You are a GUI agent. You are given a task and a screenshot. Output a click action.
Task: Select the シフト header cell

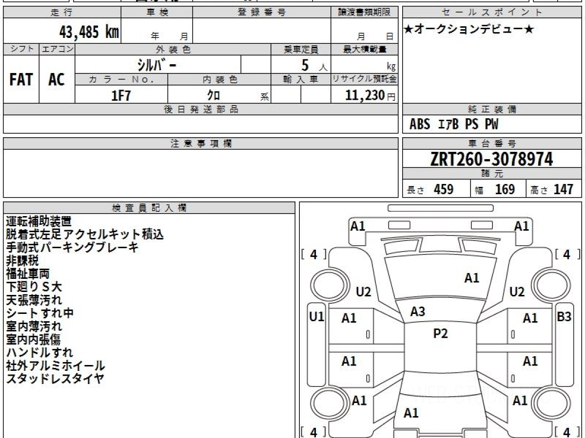click(x=21, y=49)
